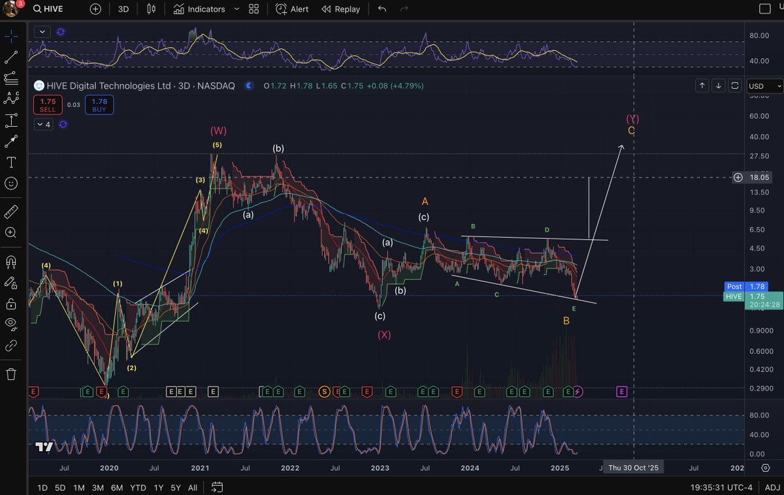Toggle magnet snapping mode
The image size is (784, 495).
(10, 261)
